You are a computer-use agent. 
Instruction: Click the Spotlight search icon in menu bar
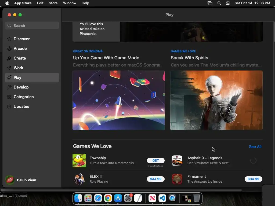(219, 3)
